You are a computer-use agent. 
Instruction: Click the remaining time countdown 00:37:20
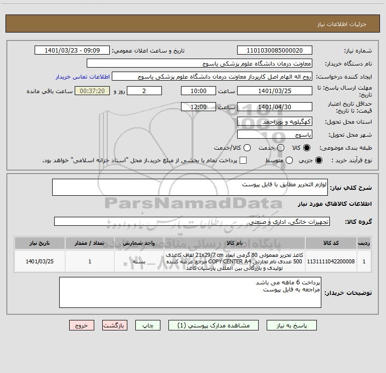(92, 91)
